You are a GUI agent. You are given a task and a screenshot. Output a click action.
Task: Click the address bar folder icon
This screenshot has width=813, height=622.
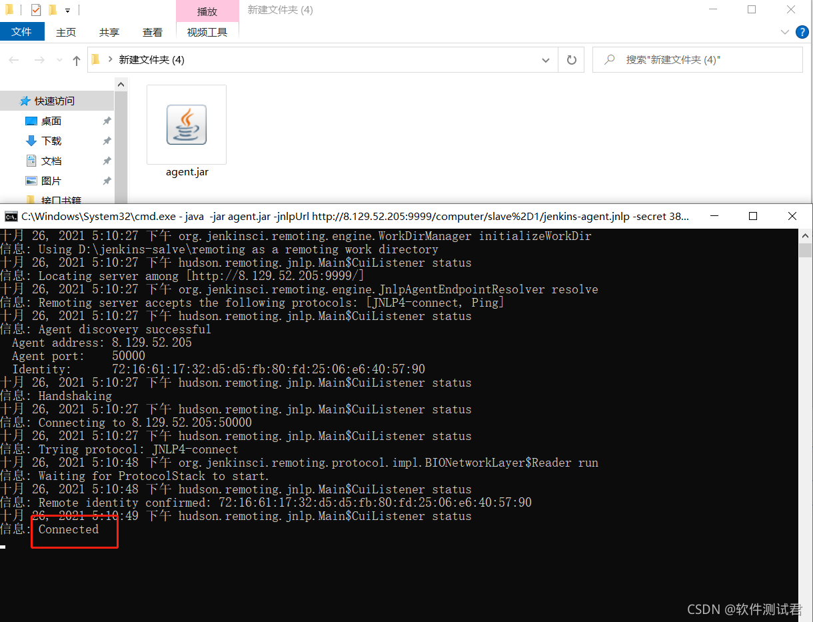tap(95, 59)
